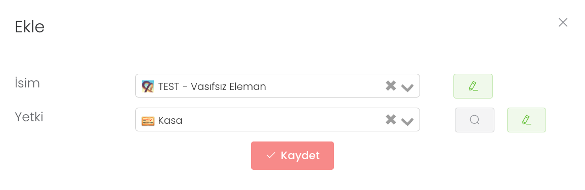Expand the İsim dropdown chevron arrow

click(407, 87)
